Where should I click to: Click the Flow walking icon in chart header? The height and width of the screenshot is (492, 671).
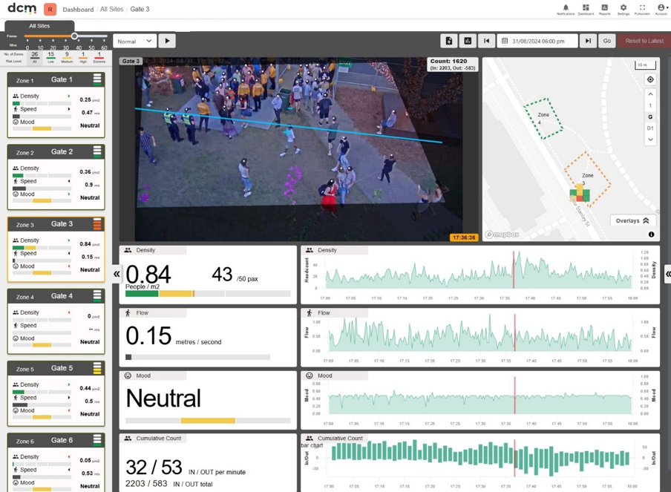point(310,313)
